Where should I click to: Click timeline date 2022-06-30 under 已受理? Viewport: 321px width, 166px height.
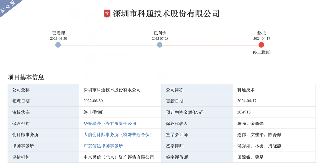[58, 39]
